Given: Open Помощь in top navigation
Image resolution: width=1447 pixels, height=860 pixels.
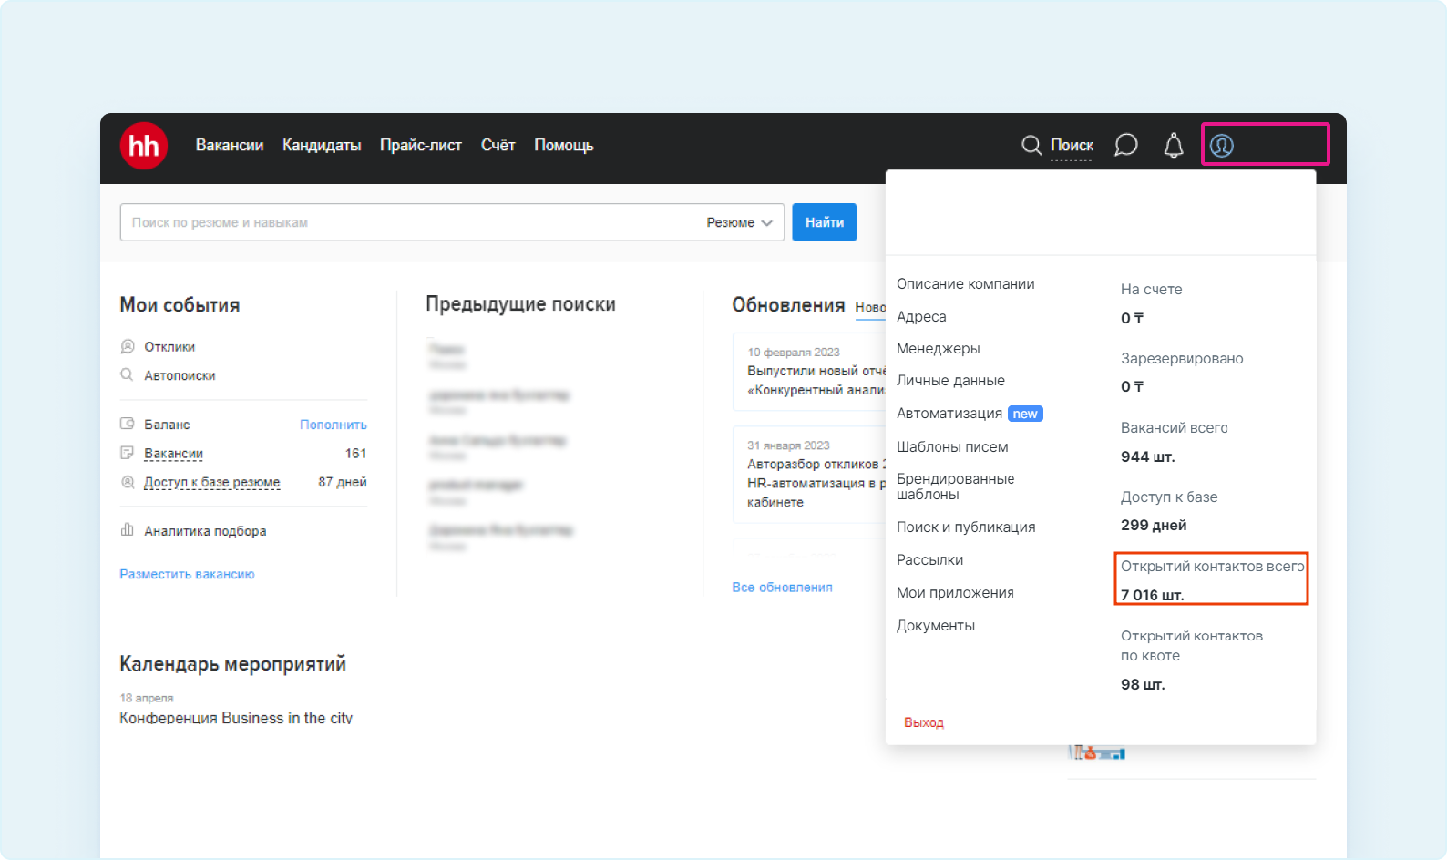Looking at the screenshot, I should (564, 146).
